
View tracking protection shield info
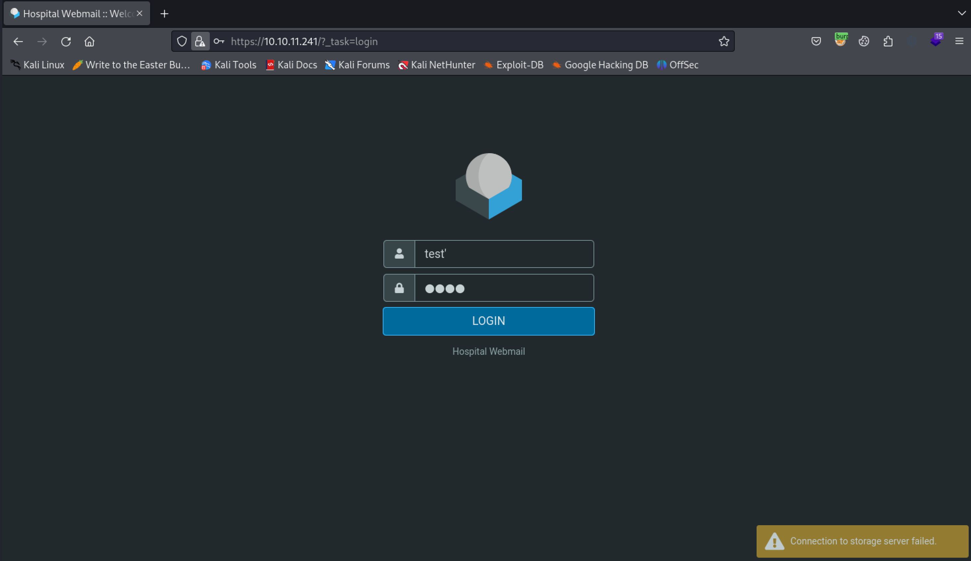(182, 42)
